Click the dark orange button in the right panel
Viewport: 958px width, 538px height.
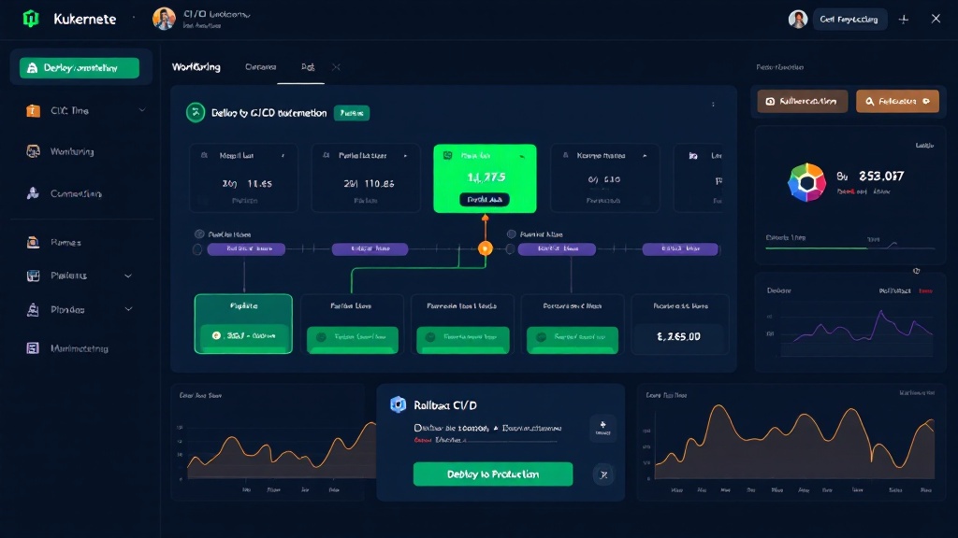tap(802, 101)
